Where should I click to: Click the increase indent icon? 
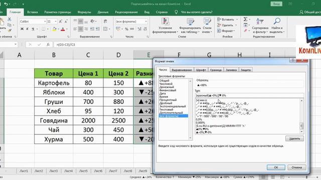[x=98, y=29]
